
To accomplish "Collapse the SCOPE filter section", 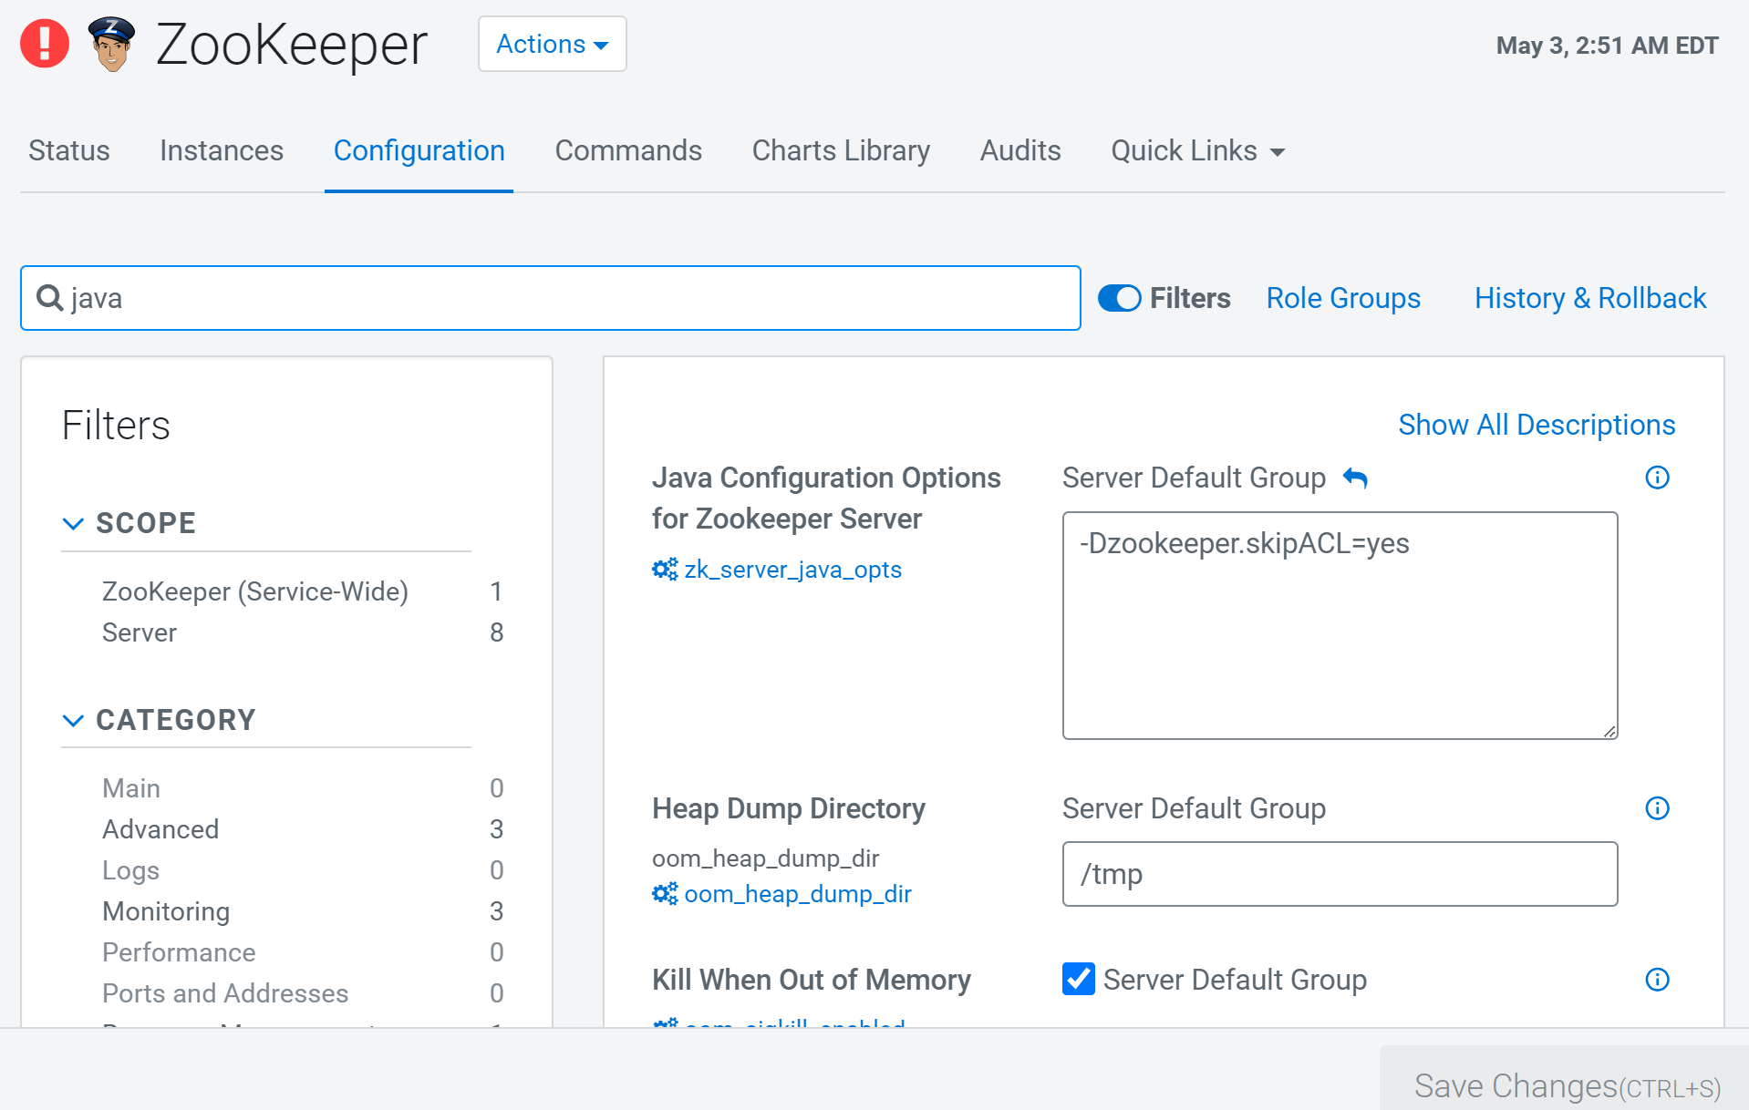I will (73, 523).
